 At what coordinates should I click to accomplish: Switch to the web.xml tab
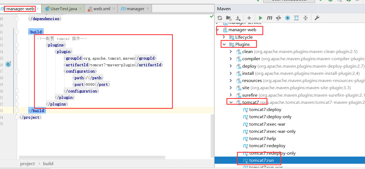102,9
